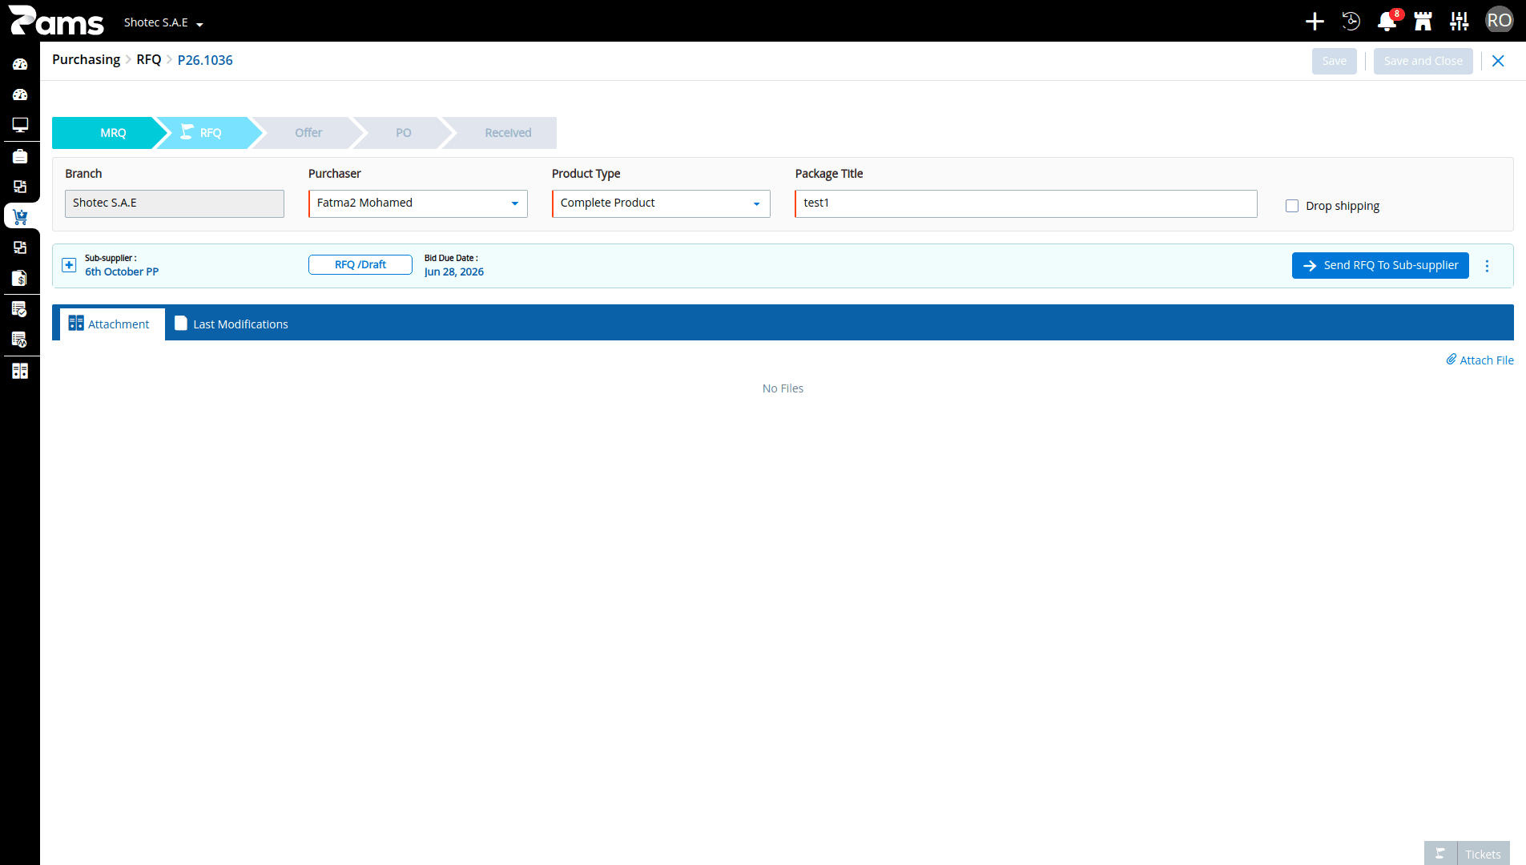Viewport: 1526px width, 865px height.
Task: Click the 6th October PP sub-supplier name
Action: pyautogui.click(x=122, y=272)
